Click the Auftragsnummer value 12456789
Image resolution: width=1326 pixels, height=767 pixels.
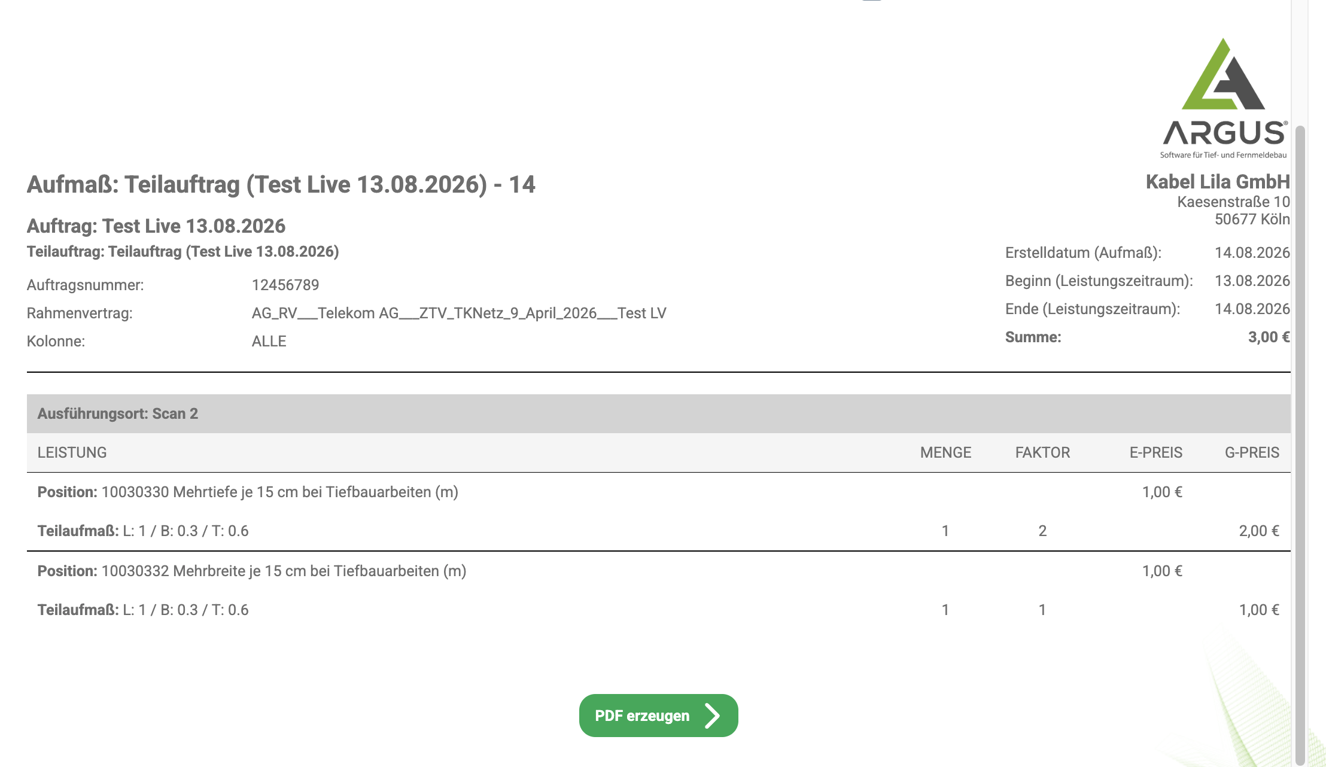(x=285, y=285)
